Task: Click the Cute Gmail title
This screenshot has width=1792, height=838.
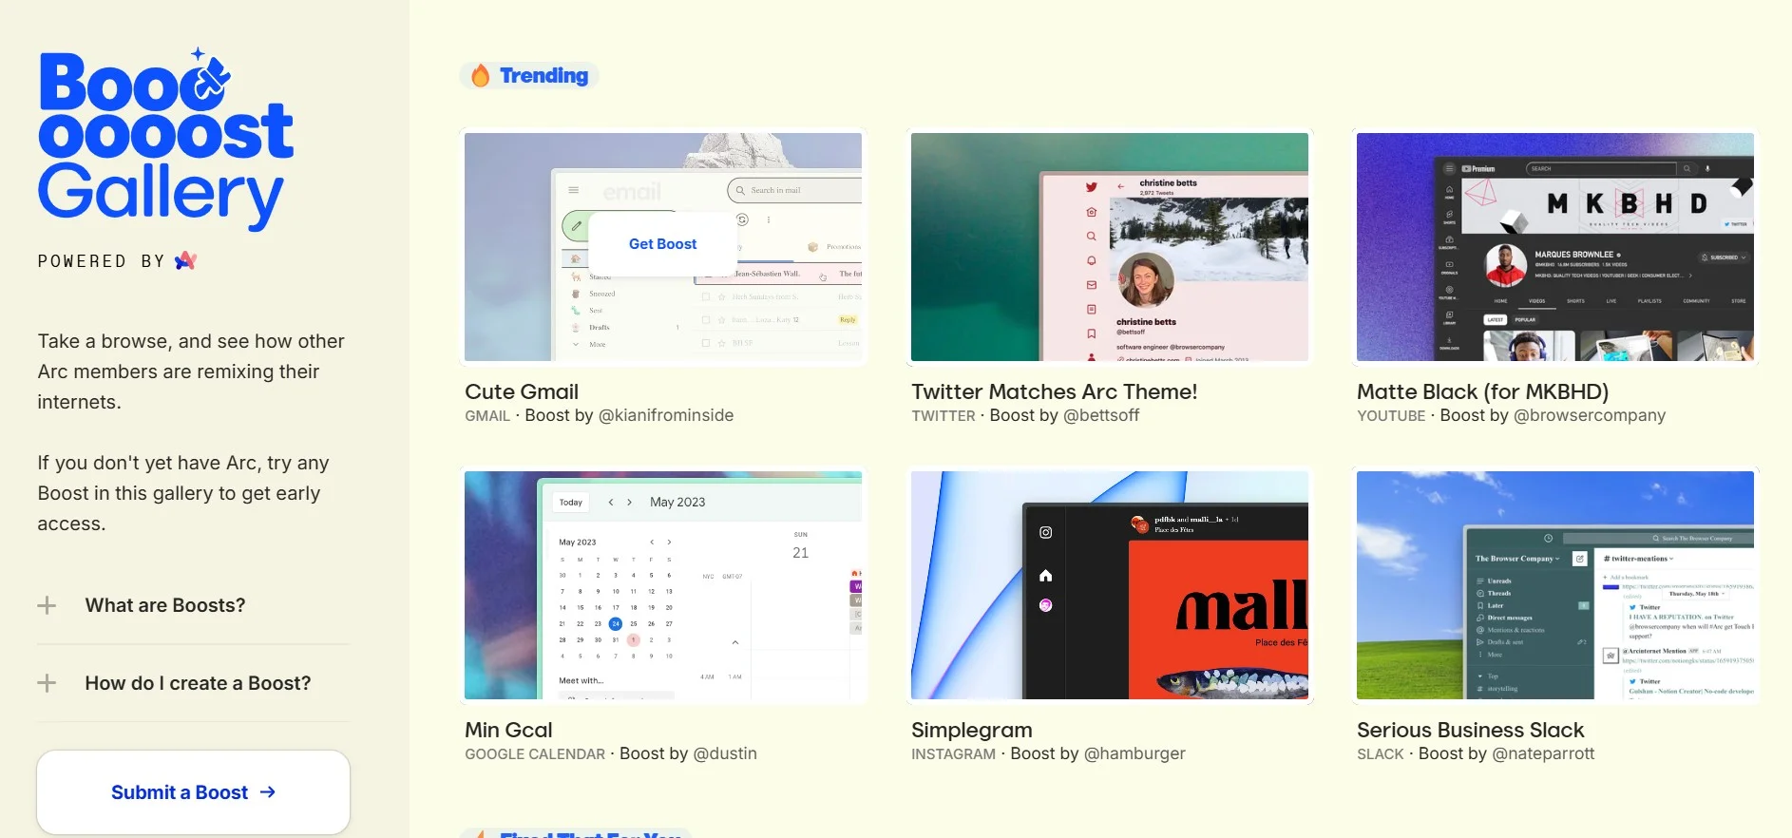Action: pyautogui.click(x=522, y=391)
